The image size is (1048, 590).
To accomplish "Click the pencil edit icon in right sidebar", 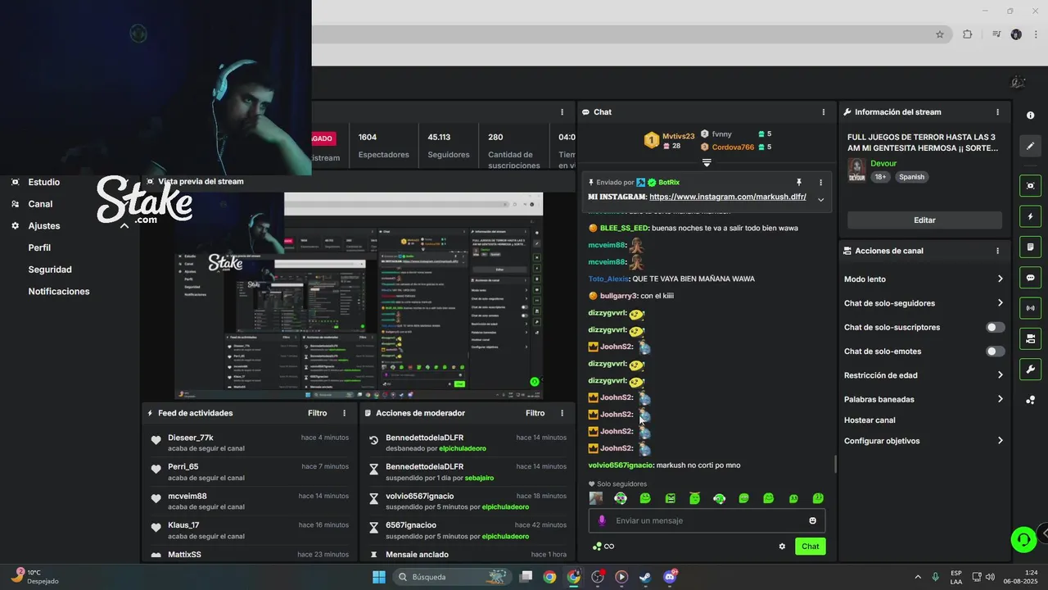I will (x=1030, y=146).
